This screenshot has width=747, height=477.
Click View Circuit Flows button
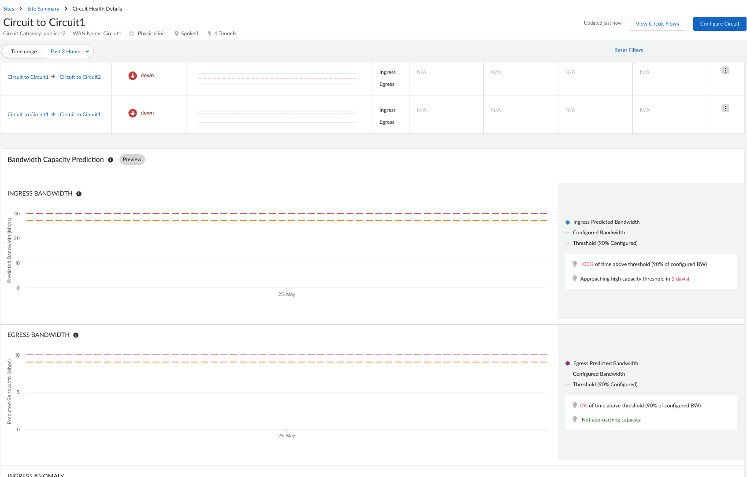tap(657, 24)
